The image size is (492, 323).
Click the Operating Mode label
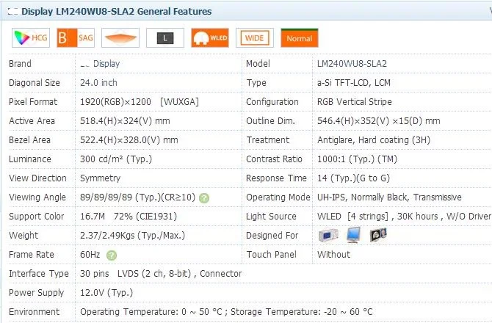(x=278, y=197)
